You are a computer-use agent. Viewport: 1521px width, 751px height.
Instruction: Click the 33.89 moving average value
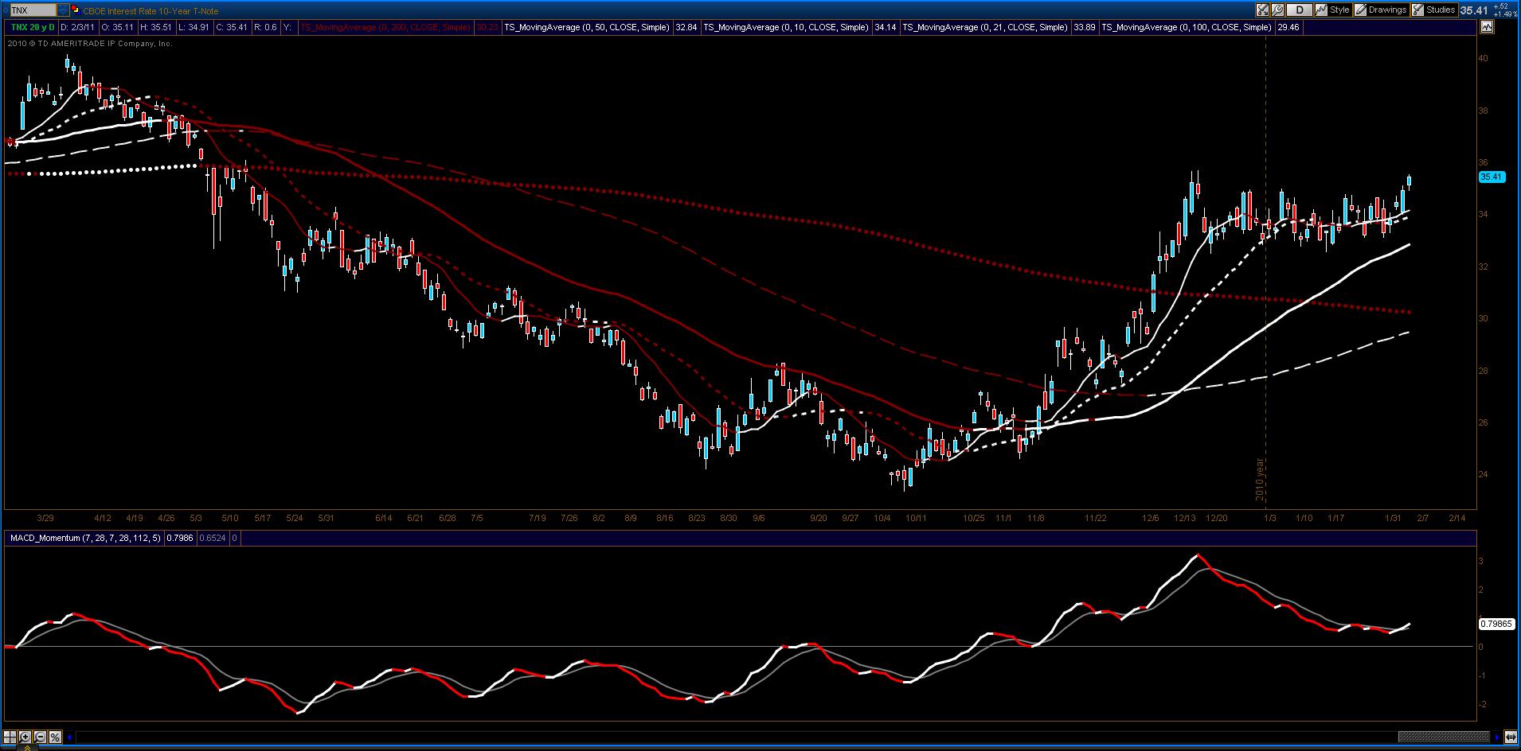coord(1084,27)
